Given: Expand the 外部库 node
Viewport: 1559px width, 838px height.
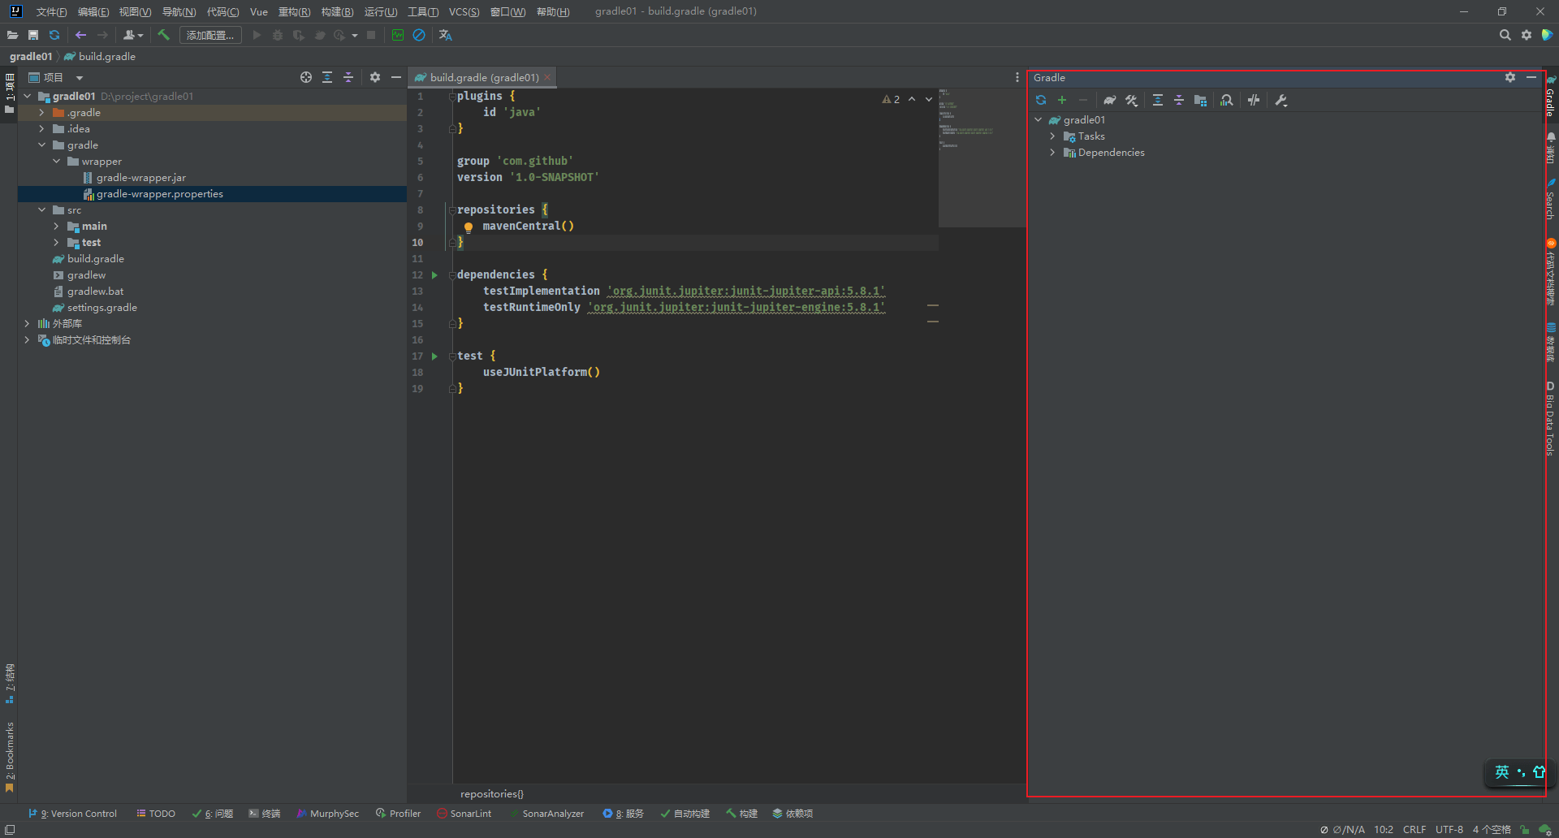Looking at the screenshot, I should (27, 323).
